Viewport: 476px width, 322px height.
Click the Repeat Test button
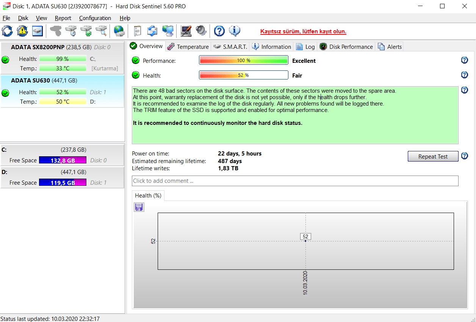[433, 156]
